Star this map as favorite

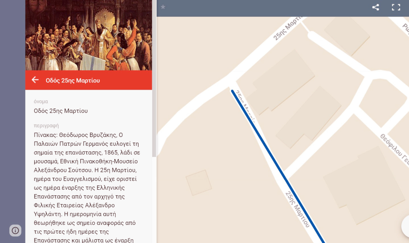tap(163, 7)
